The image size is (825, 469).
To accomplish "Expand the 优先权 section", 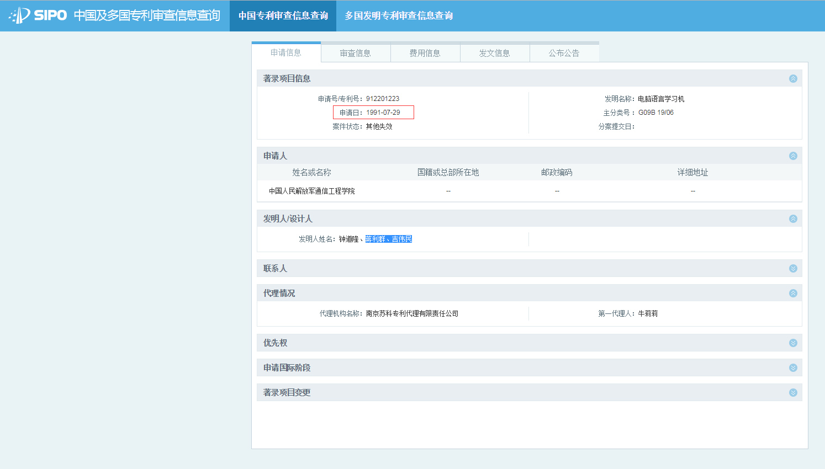I will coord(793,343).
